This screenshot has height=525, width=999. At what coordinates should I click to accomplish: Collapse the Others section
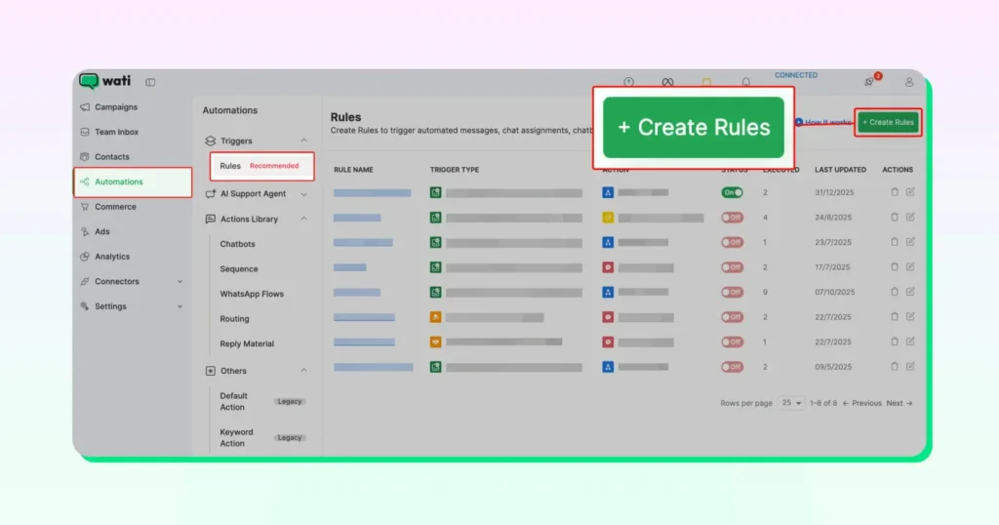click(304, 370)
